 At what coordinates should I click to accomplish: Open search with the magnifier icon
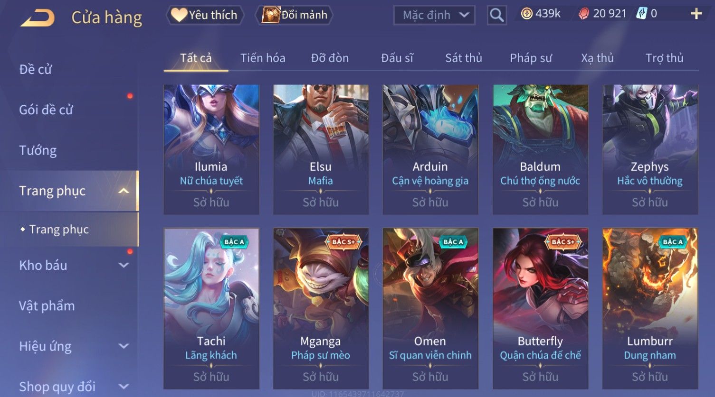point(496,15)
